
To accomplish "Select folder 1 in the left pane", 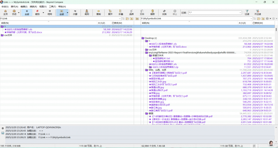I will (x=67, y=26).
